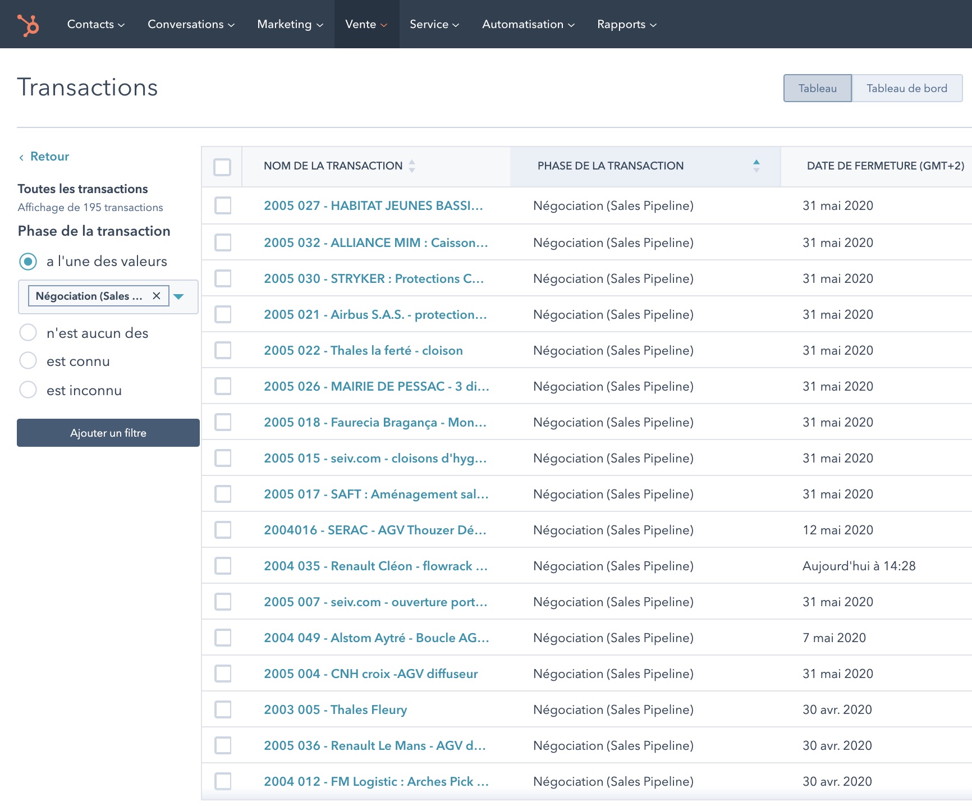The height and width of the screenshot is (806, 972).
Task: Go back using the Retour chevron icon
Action: 21,158
